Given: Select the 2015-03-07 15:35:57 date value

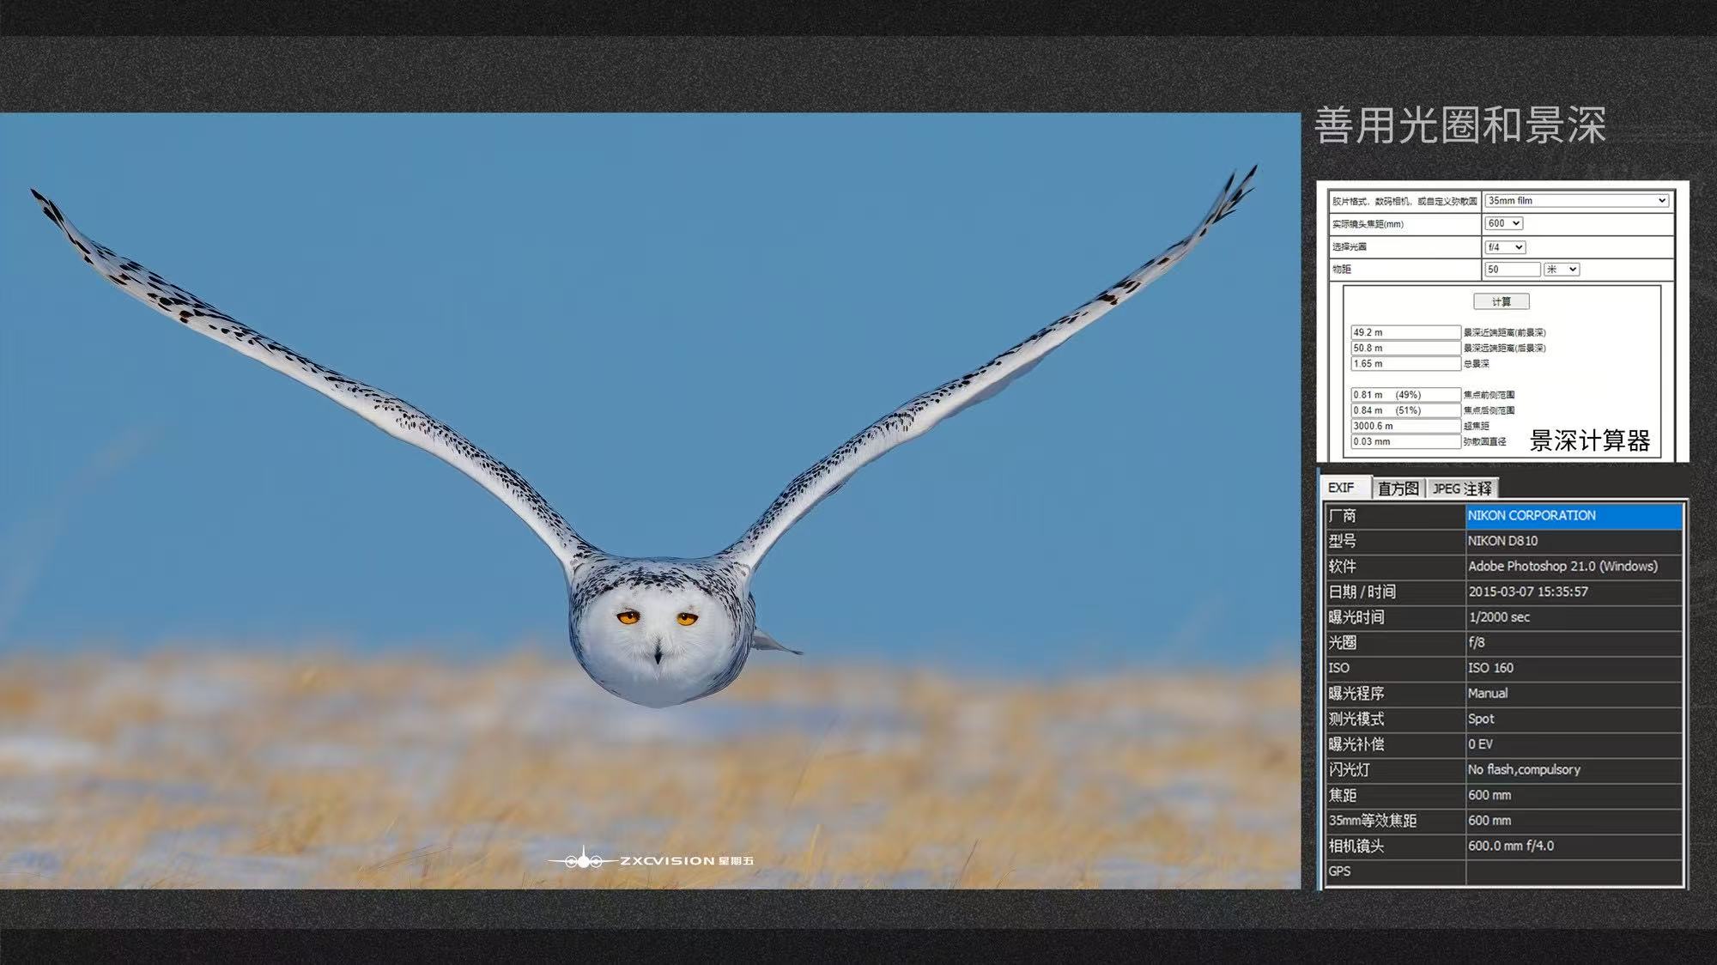Looking at the screenshot, I should click(x=1574, y=592).
